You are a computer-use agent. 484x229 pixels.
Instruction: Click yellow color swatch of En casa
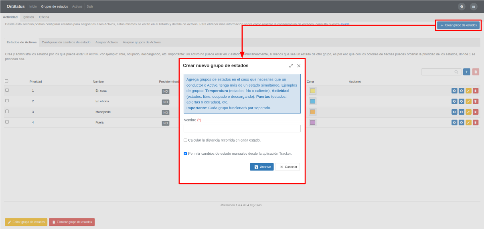[x=313, y=91]
